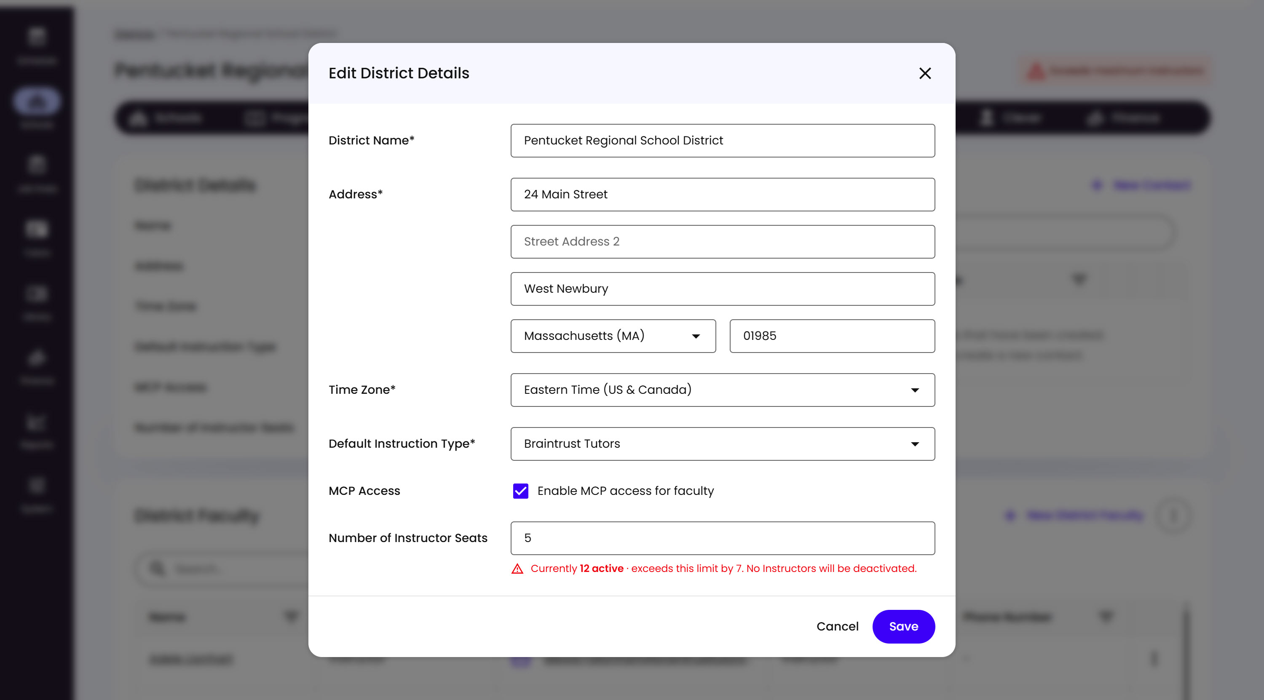Screen dimensions: 1264x700
Task: Click the 'Currently 12 active' warning text
Action: pos(576,568)
